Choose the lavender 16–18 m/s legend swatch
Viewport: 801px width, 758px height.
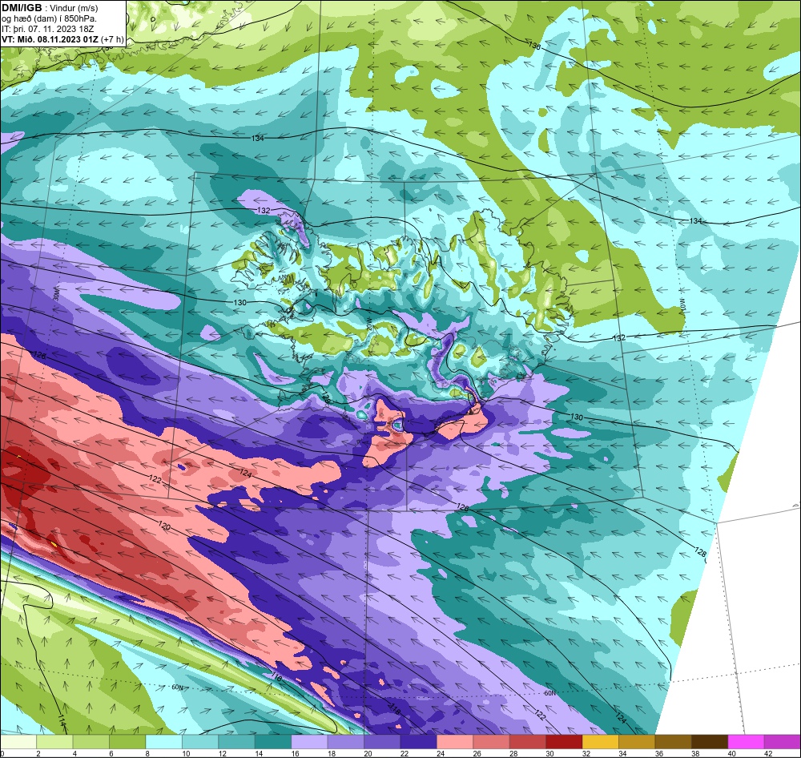(309, 742)
